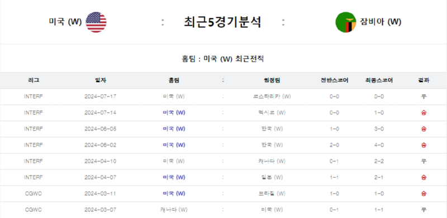447x218 pixels.
Task: Click the final score 1-1 in 2024-03-07 row
Action: click(379, 210)
